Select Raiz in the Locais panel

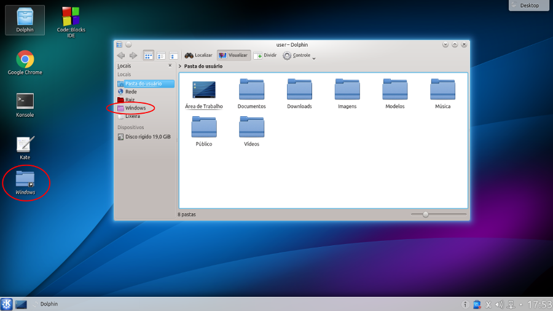point(145,100)
